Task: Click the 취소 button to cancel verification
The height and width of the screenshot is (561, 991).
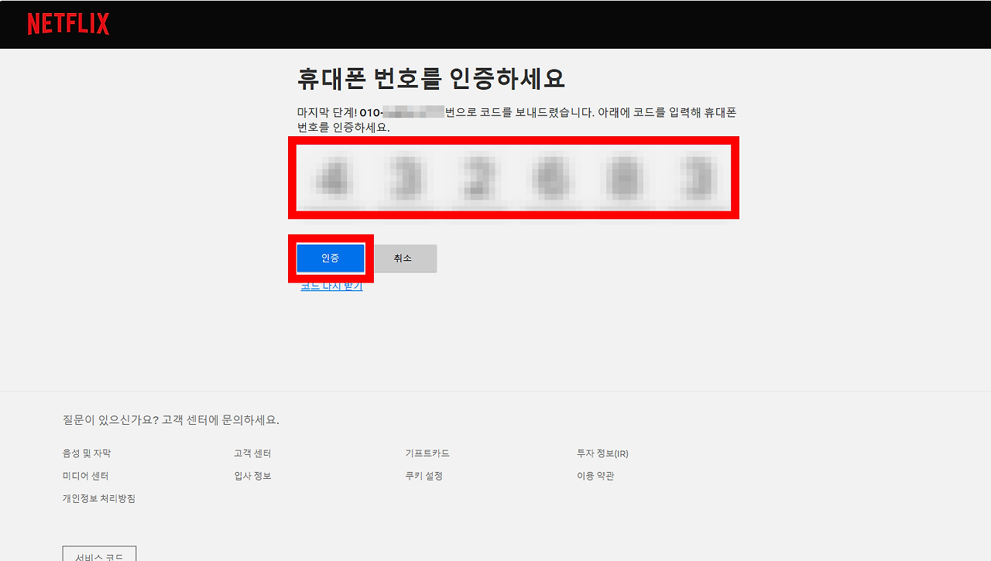Action: pos(404,258)
